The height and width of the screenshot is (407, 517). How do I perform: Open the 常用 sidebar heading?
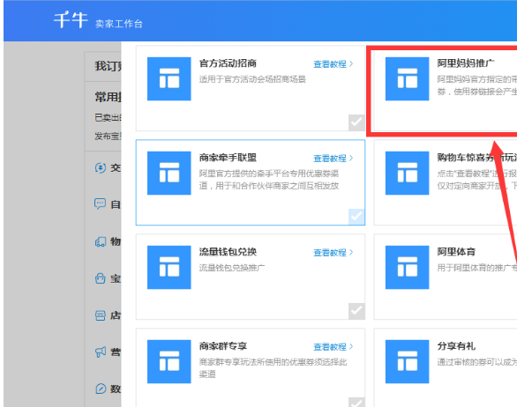coord(109,97)
